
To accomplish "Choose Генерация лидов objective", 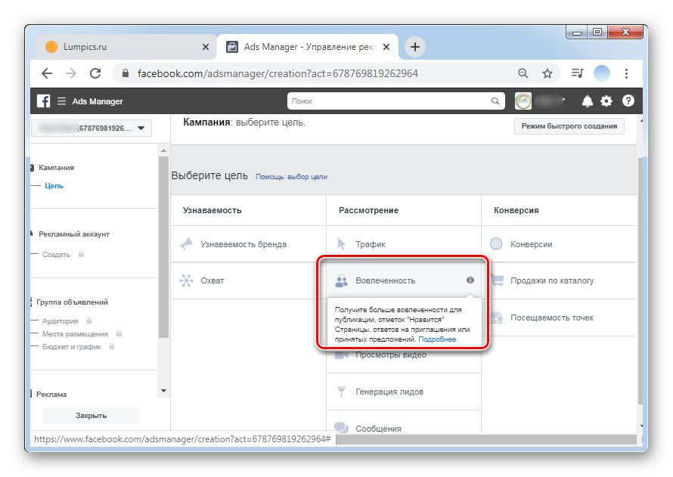I will 404,392.
